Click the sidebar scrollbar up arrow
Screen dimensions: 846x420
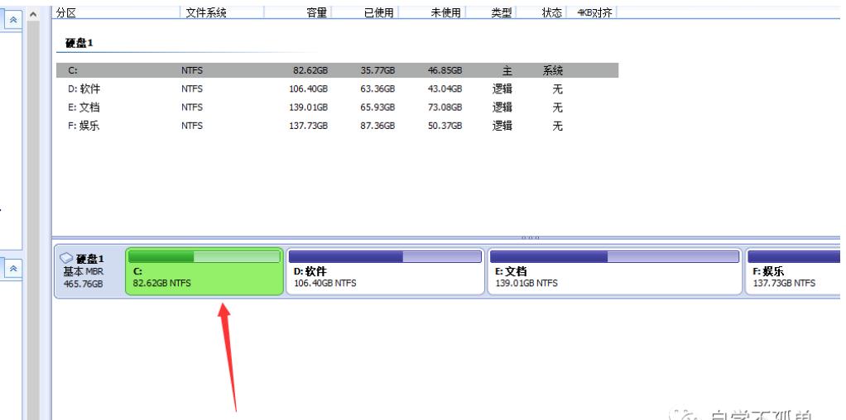click(33, 15)
